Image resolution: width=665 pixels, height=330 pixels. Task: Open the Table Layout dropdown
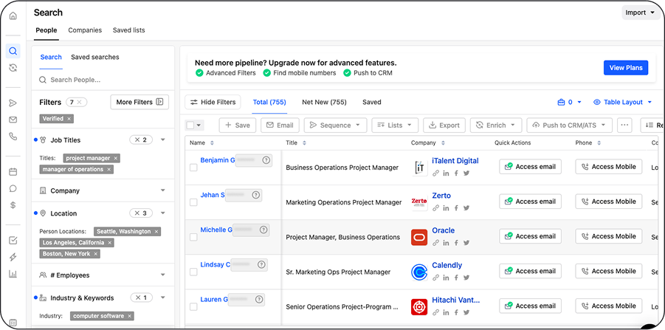pos(622,102)
